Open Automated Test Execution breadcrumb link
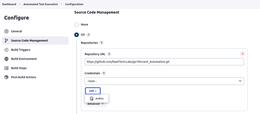Image resolution: width=260 pixels, height=114 pixels. [40, 4]
